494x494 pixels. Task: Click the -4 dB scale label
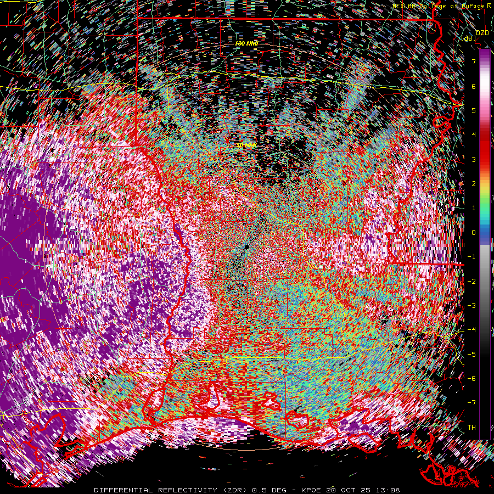pos(471,330)
